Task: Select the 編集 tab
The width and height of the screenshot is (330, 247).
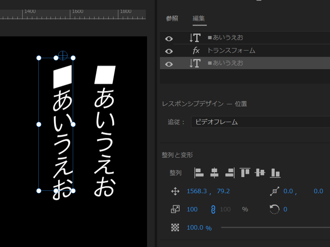Action: coord(199,18)
